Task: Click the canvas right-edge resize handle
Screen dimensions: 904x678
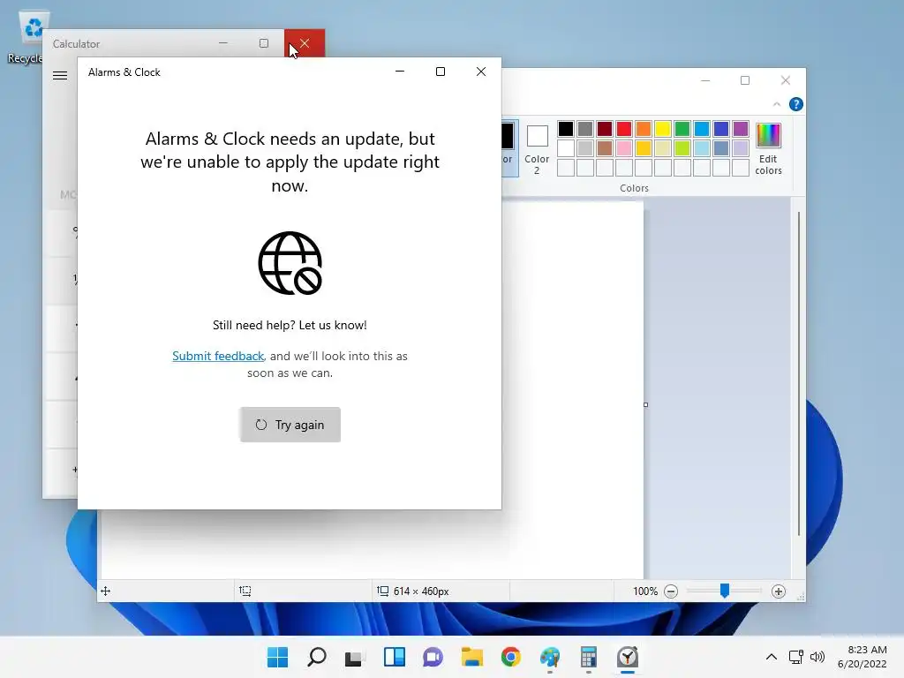Action: 645,404
